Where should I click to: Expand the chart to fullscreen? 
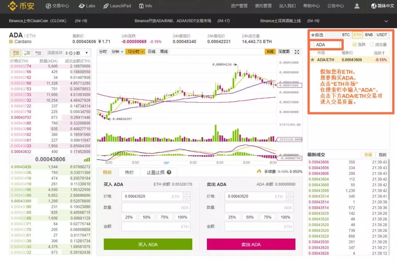(x=297, y=52)
